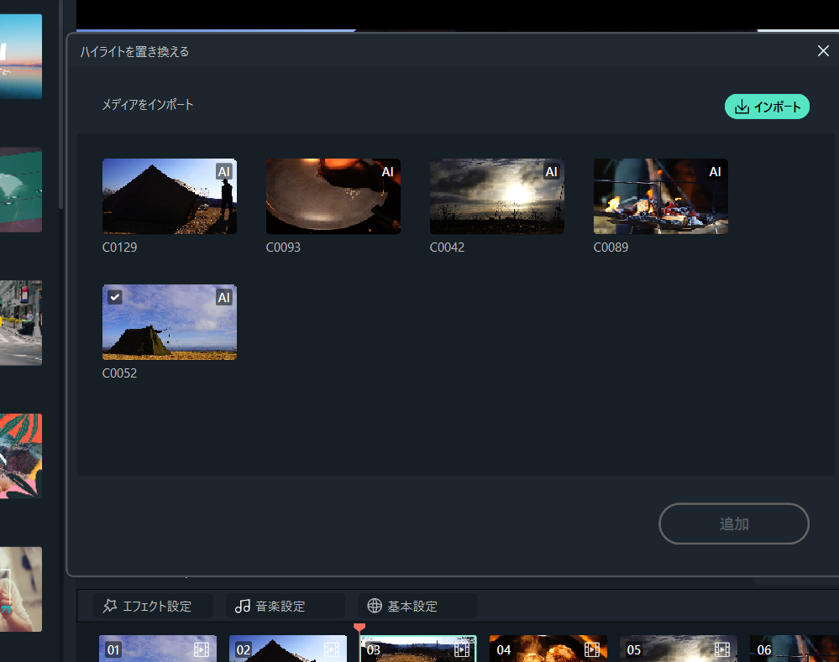The width and height of the screenshot is (839, 662).
Task: Close the ハイライトを置き換える dialog
Action: click(x=823, y=51)
